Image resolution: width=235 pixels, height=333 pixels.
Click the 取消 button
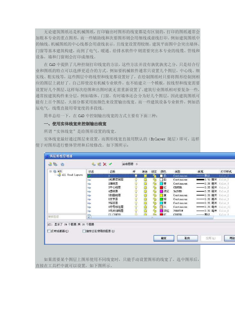(187, 238)
